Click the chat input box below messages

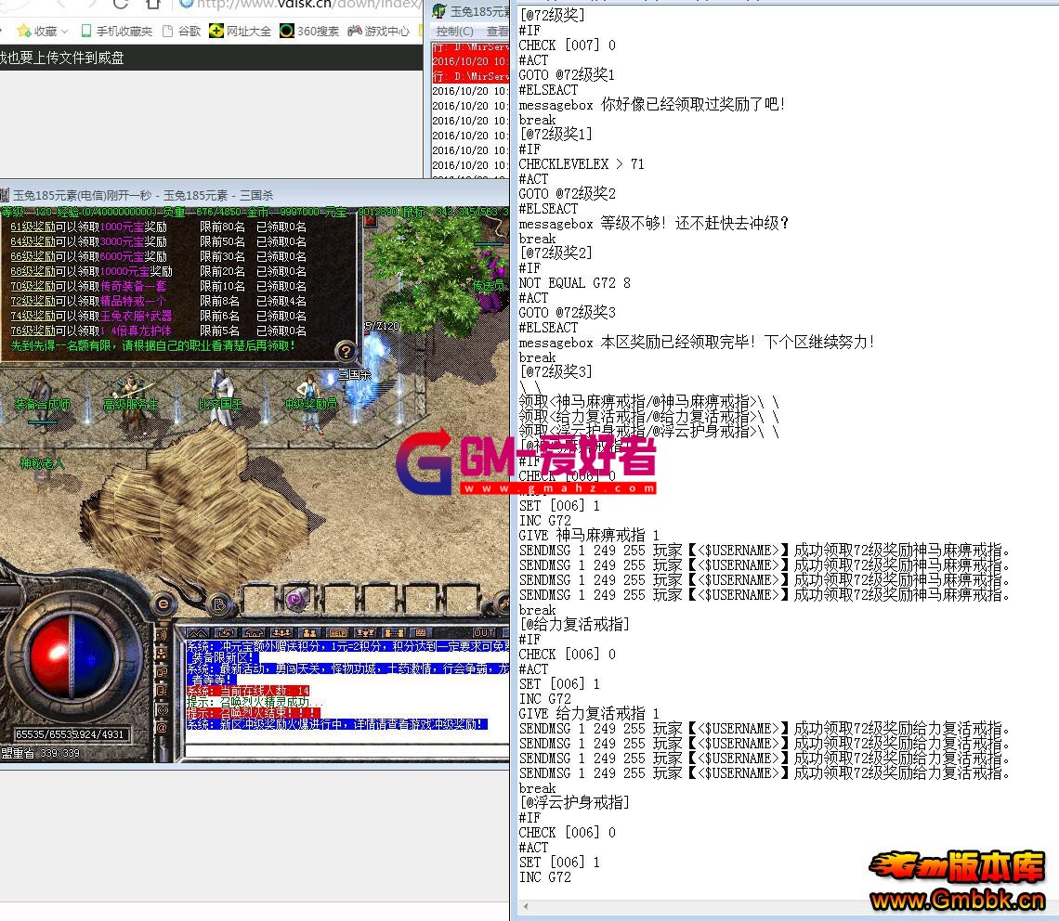point(347,749)
